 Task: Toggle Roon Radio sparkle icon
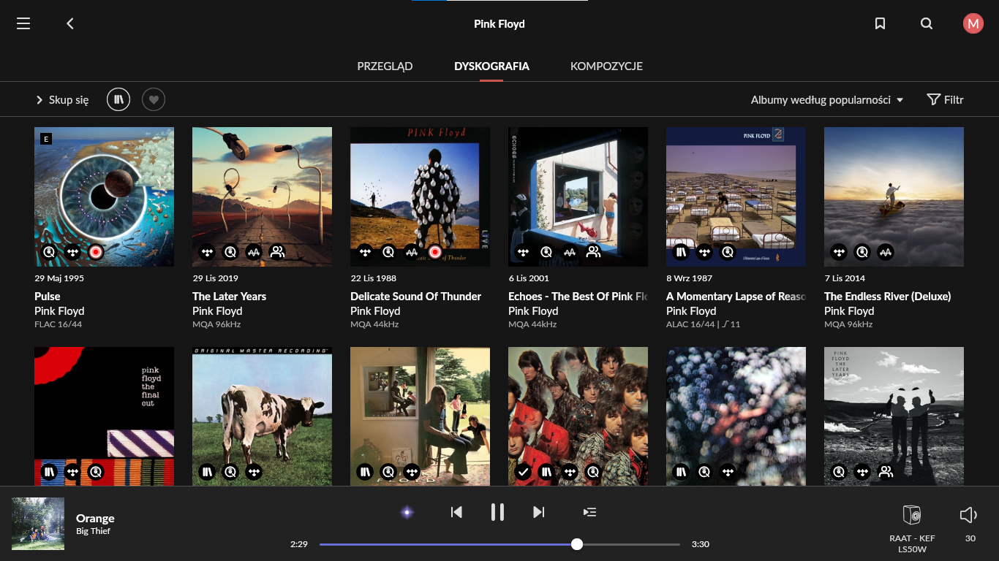407,512
